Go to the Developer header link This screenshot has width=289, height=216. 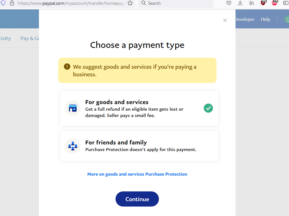point(245,19)
